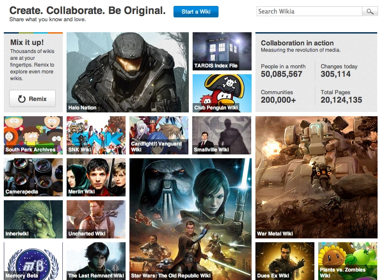This screenshot has width=381, height=280.
Task: Visit the Dues Ex Wiki tile
Action: (x=285, y=261)
